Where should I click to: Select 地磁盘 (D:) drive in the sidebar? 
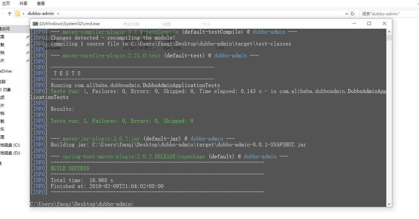point(10,153)
